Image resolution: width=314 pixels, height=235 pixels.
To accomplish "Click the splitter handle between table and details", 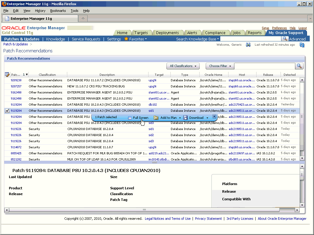I will pyautogui.click(x=154, y=162).
